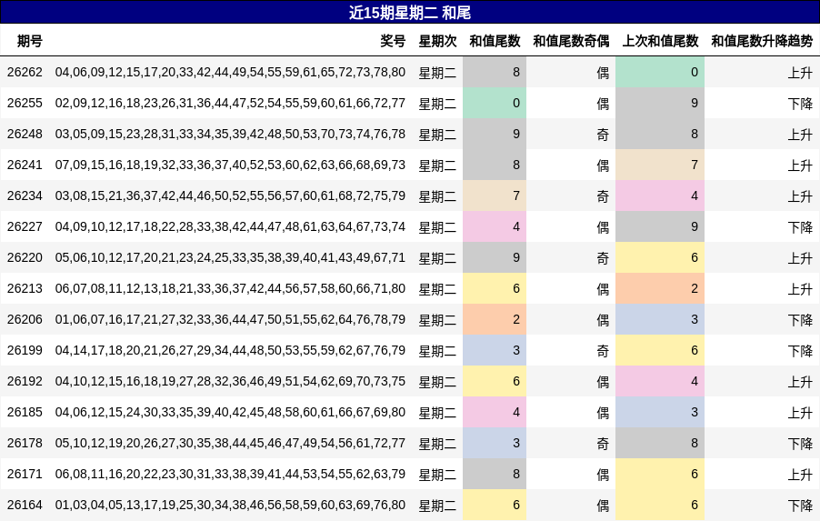Click issue number 26192

[x=25, y=381]
